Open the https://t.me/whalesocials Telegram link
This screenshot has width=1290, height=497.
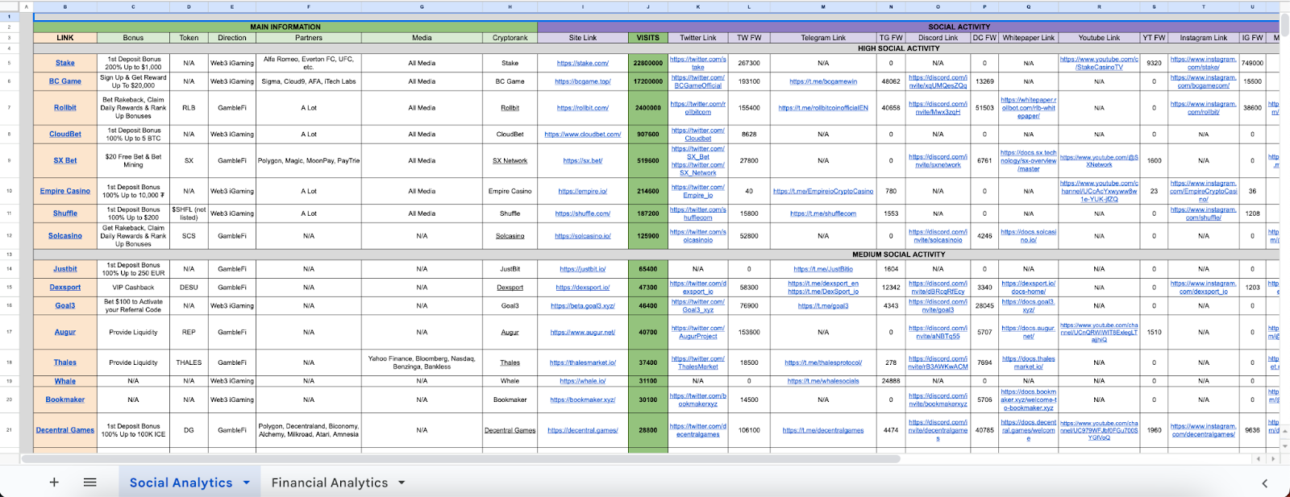[x=823, y=381]
